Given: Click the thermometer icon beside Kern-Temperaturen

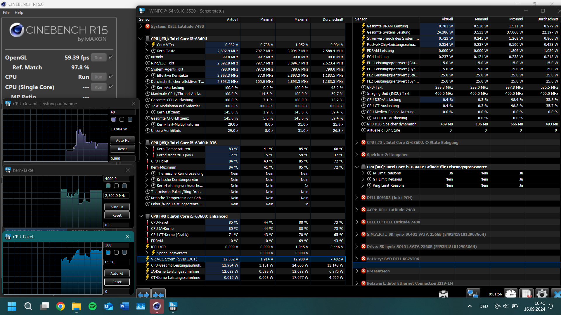Looking at the screenshot, I should coord(153,149).
